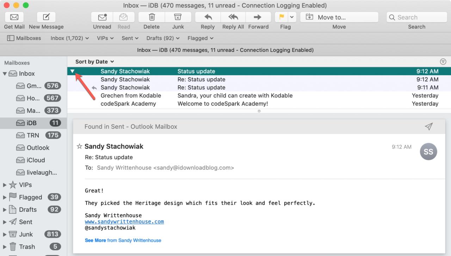Open Drafts (92) in favorites bar

coord(163,38)
